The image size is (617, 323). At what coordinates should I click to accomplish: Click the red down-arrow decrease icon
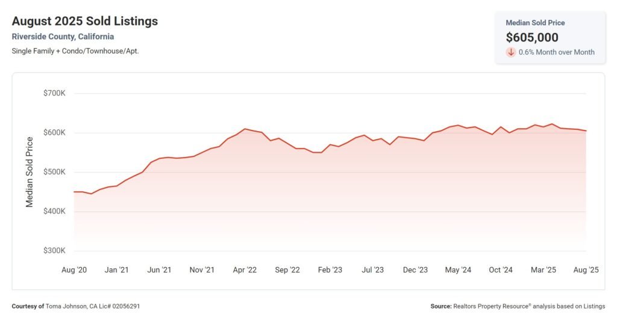pos(511,52)
